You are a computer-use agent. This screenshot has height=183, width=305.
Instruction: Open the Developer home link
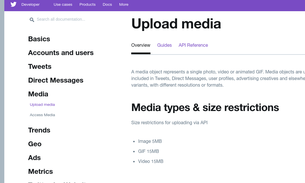coord(30,5)
